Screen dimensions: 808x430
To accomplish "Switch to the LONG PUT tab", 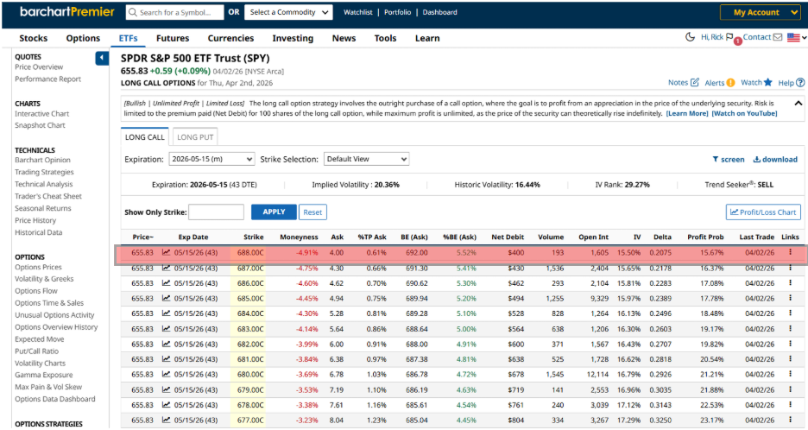I will pyautogui.click(x=195, y=137).
